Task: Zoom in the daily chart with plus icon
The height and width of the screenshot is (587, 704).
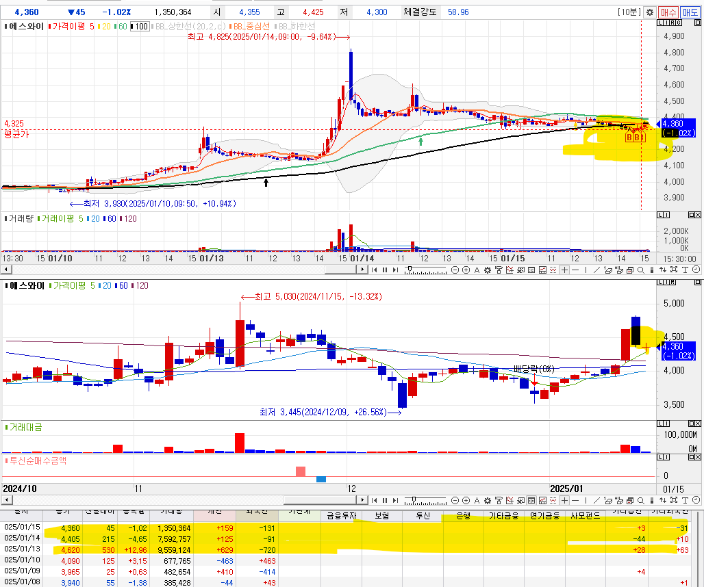Action: (x=466, y=500)
